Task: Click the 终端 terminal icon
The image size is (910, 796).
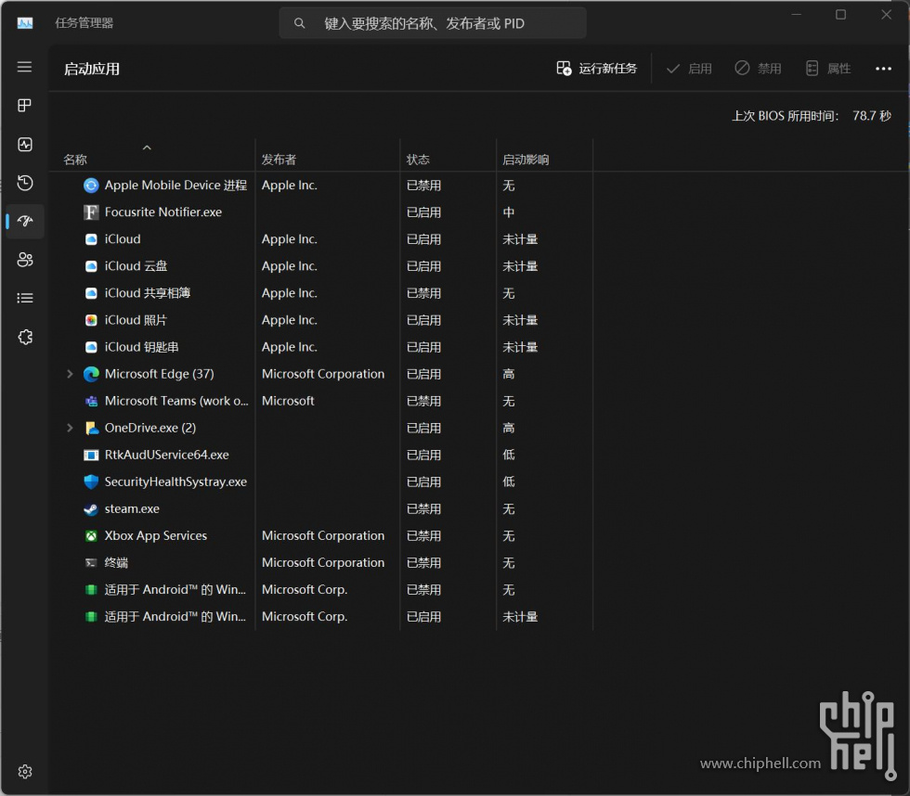Action: [x=91, y=562]
